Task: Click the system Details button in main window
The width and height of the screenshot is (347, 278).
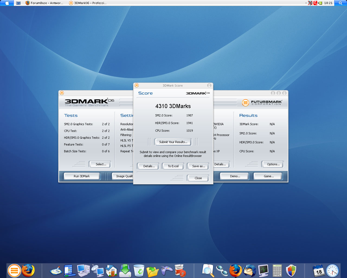Action: tap(221, 164)
